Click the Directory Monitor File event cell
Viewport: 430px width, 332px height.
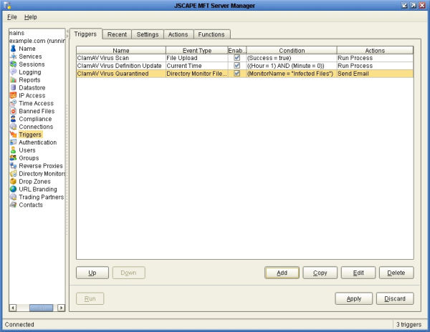pyautogui.click(x=197, y=74)
